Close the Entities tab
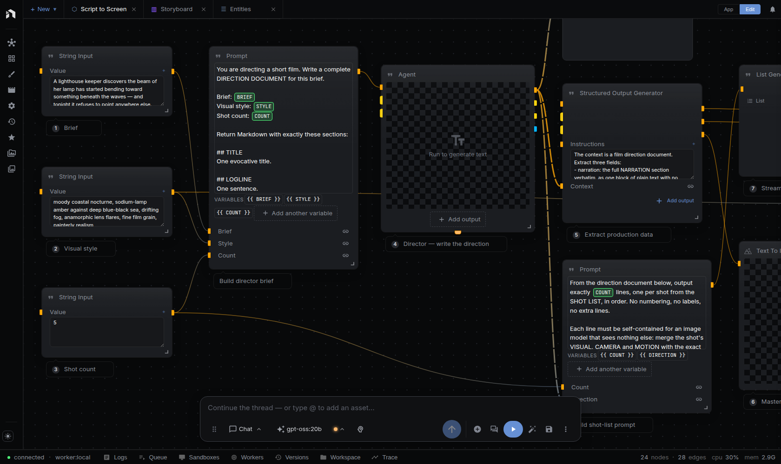 [273, 9]
